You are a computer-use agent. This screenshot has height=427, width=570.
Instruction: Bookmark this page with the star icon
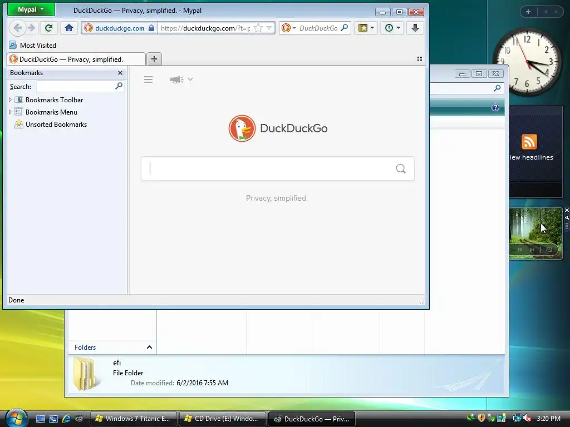tap(258, 28)
